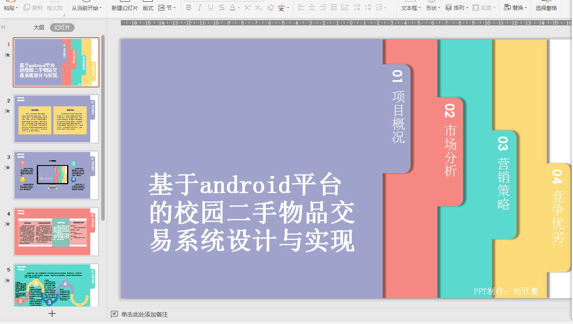Click the 排列 (Arrange) layers icon
573x324 pixels.
pos(449,7)
